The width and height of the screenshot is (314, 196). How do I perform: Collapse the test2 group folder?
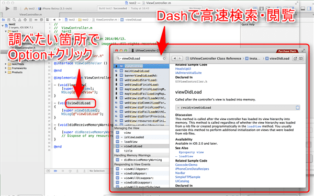coord(6,31)
